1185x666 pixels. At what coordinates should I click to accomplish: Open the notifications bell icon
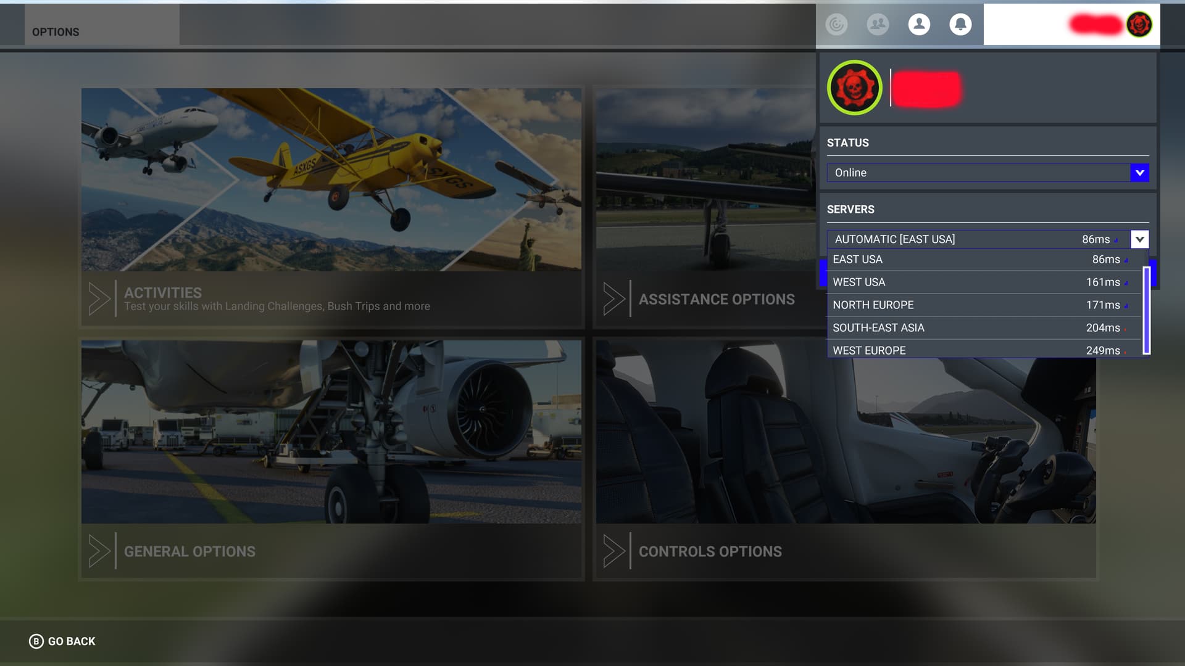click(960, 25)
